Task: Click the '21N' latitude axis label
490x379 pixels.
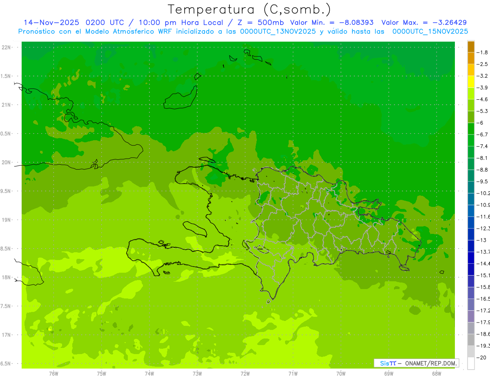Action: 7,105
